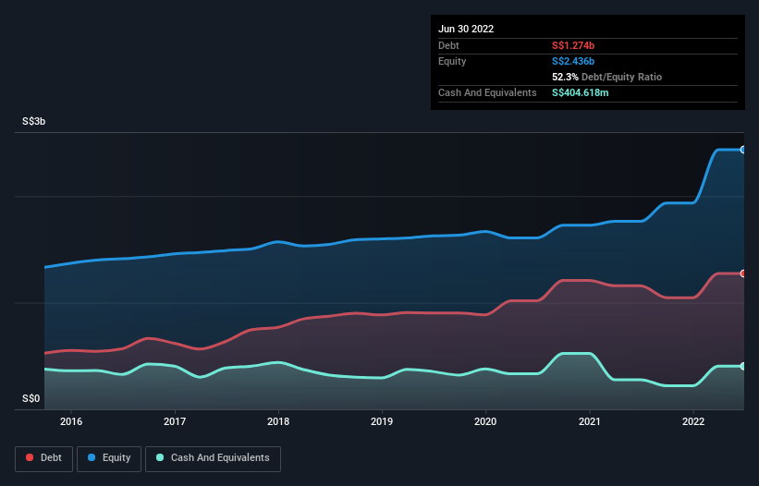This screenshot has height=486, width=759.
Task: Click the 52.3% Debt/Equity Ratio text
Action: coord(607,77)
